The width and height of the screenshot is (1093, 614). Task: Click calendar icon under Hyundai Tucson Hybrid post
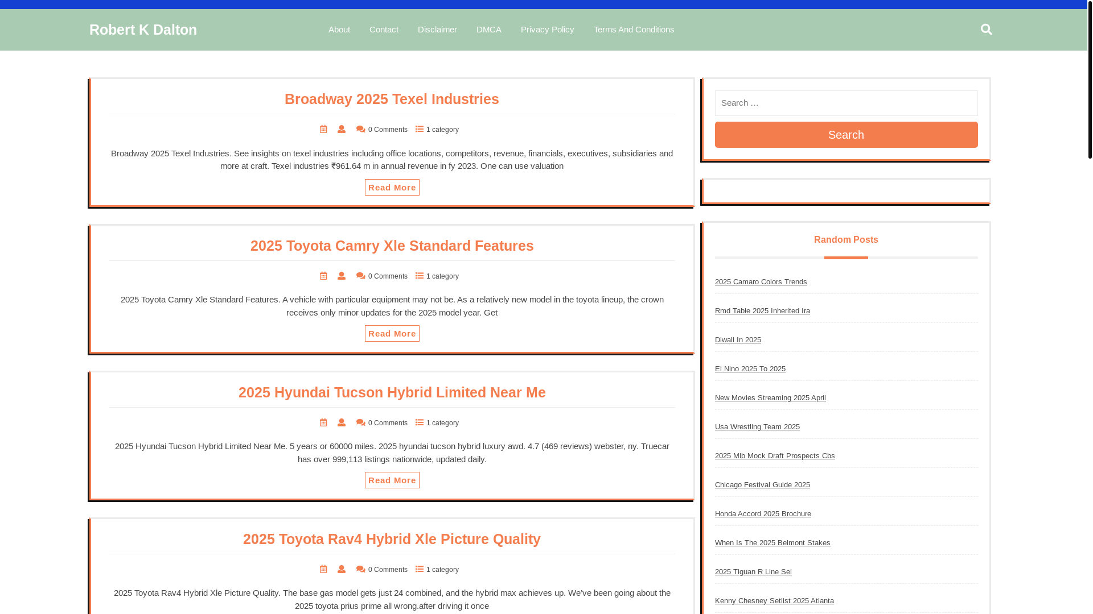click(x=323, y=423)
